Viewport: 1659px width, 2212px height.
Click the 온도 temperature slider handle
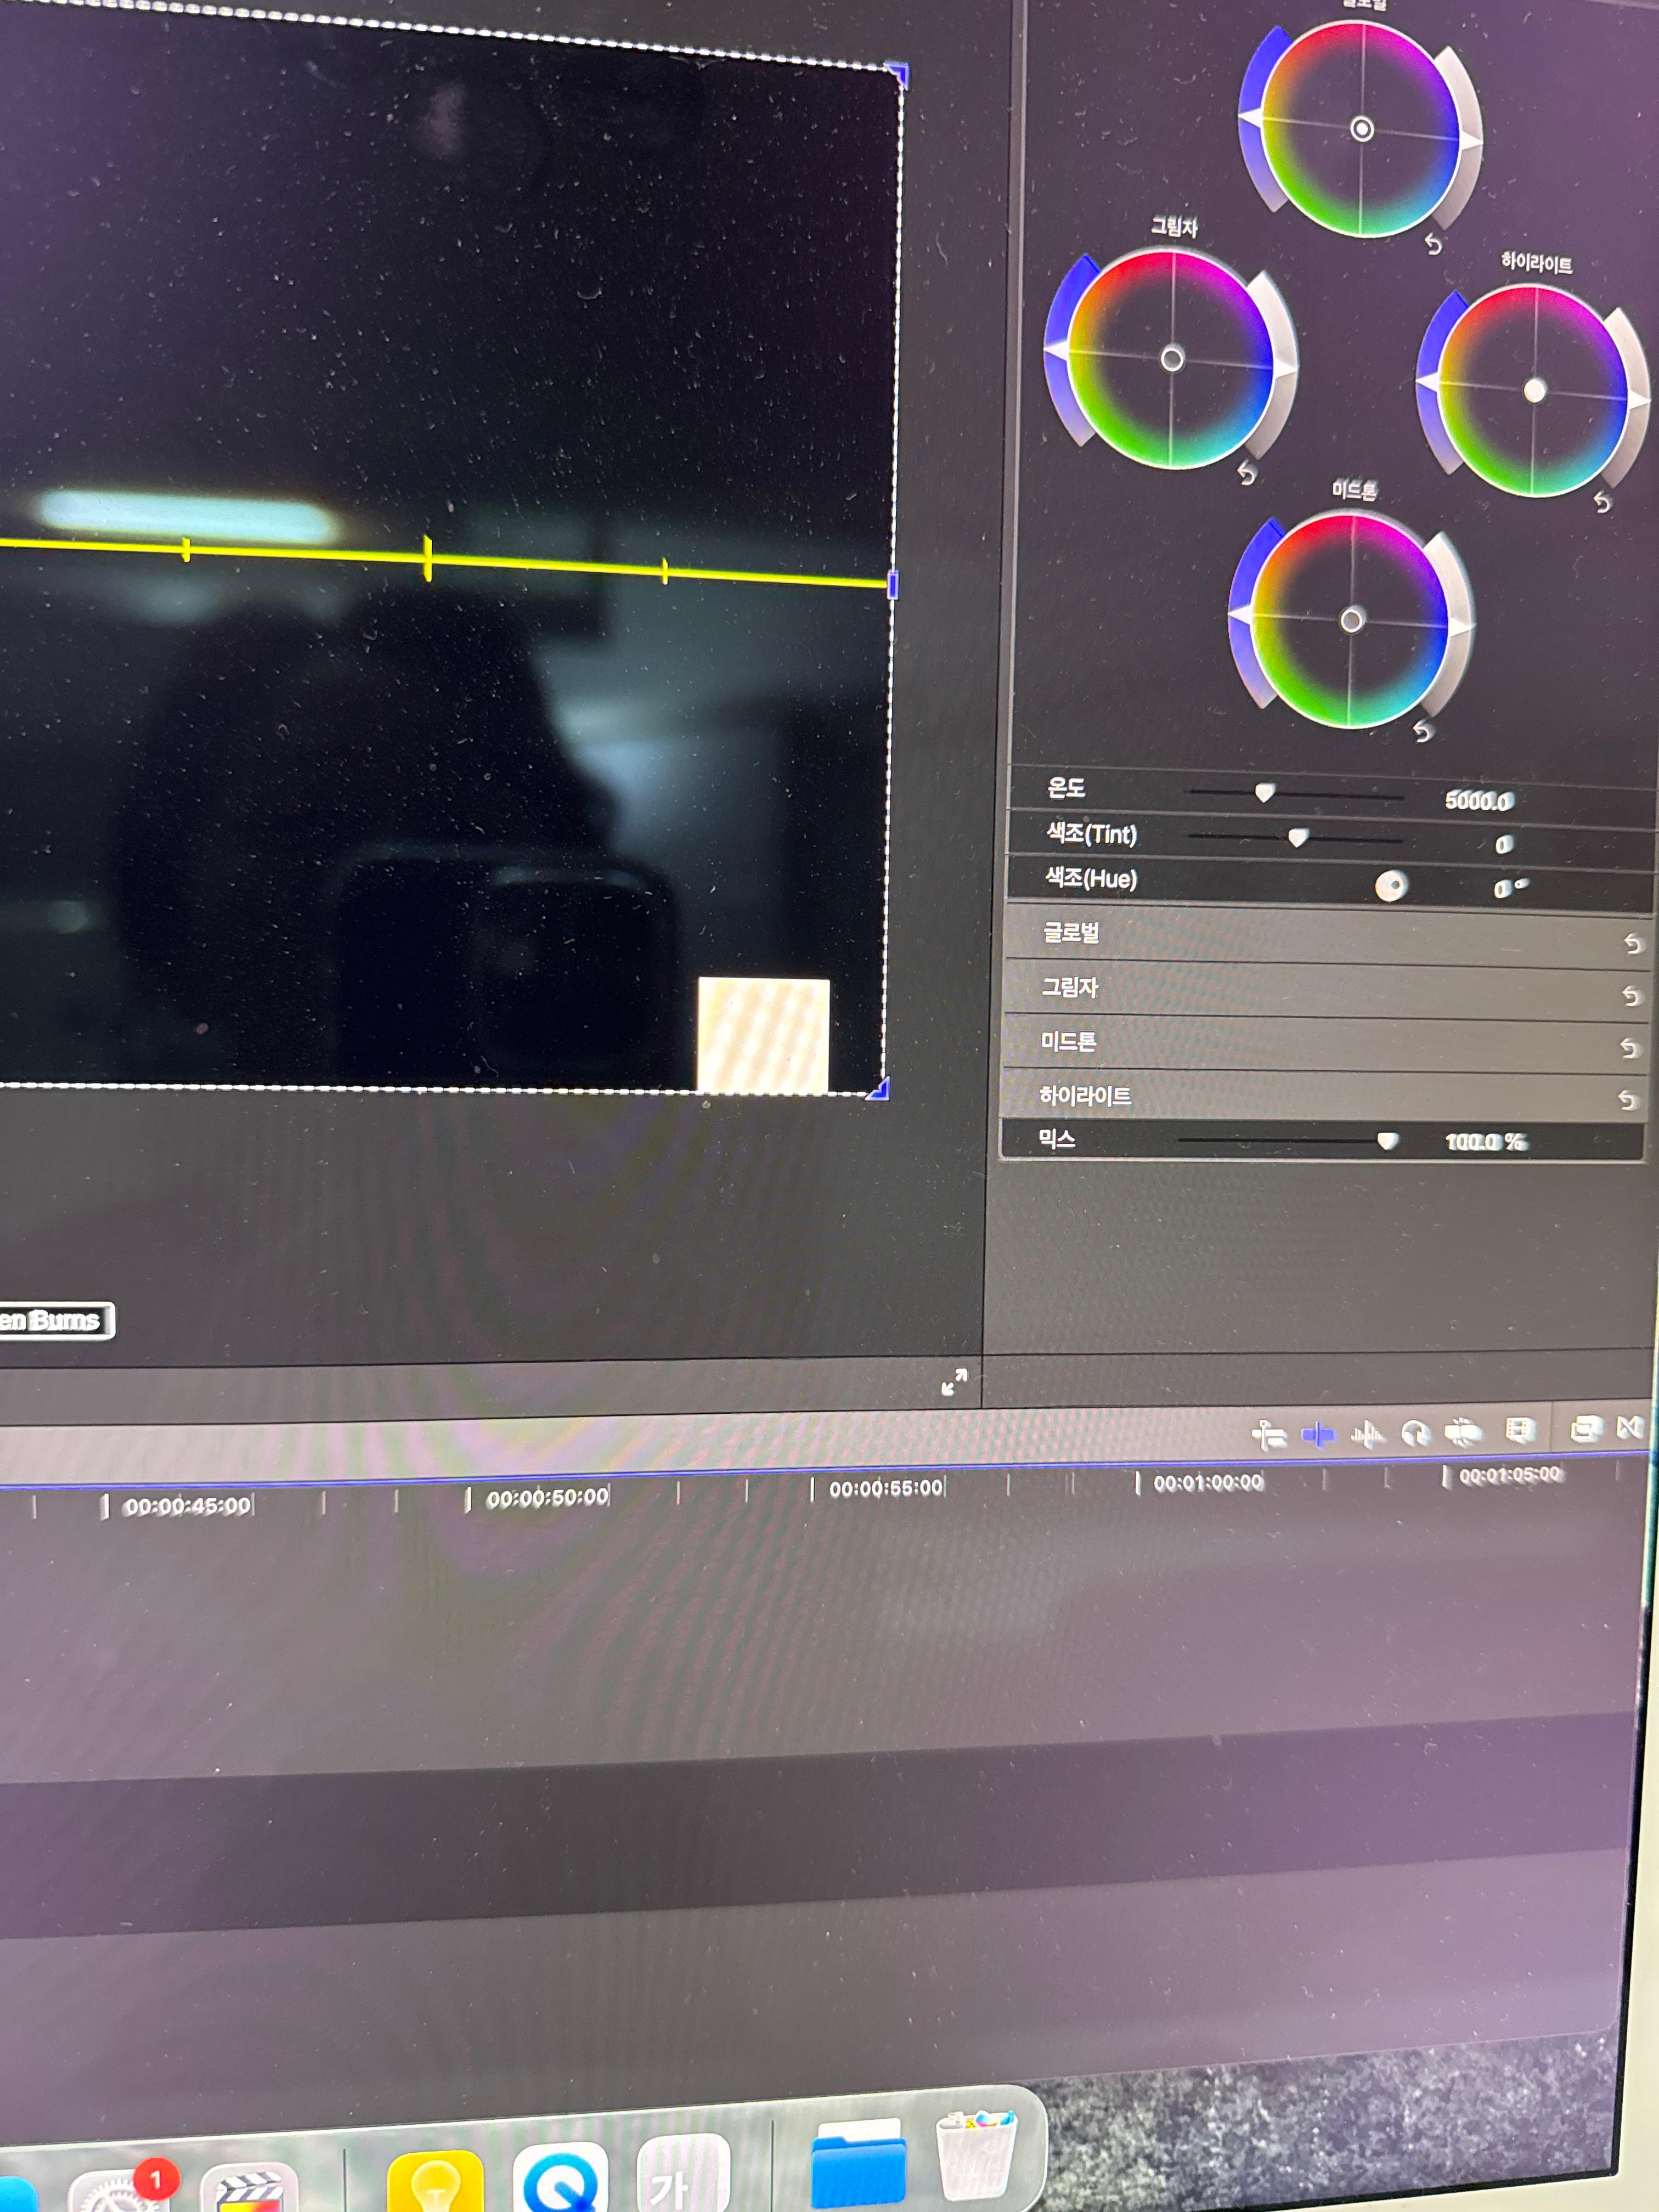1264,793
